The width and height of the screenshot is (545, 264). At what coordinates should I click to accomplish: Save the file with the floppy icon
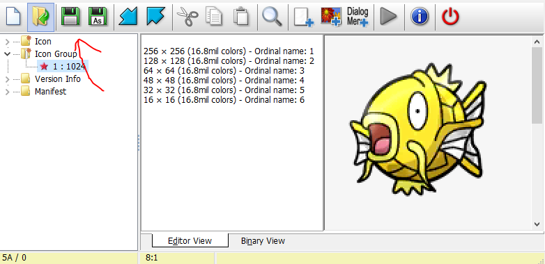coord(70,16)
